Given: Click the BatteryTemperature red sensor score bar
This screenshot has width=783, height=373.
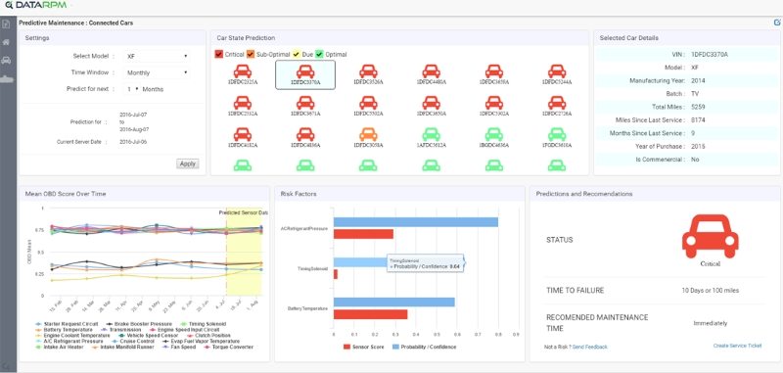Looking at the screenshot, I should click(371, 314).
